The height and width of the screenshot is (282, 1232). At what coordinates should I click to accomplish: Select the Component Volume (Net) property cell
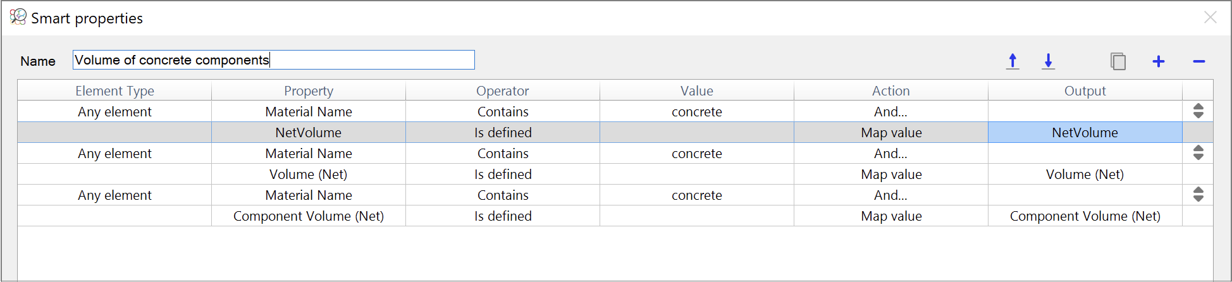click(309, 216)
